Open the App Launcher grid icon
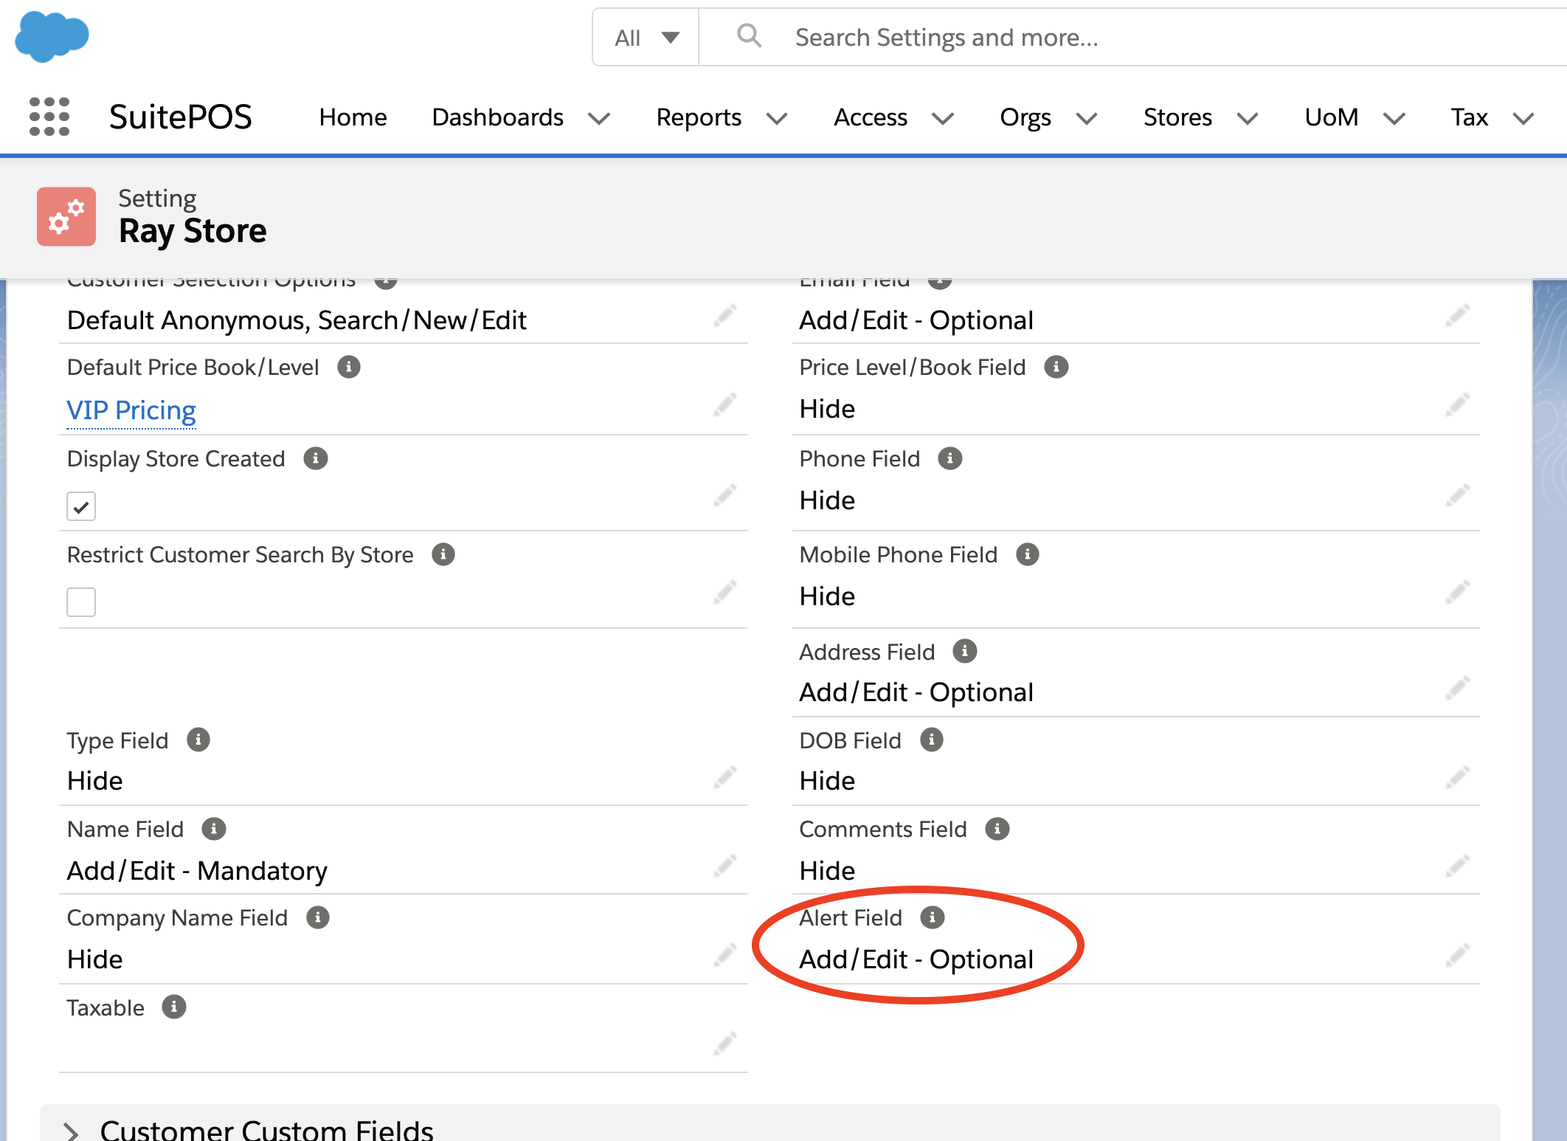The height and width of the screenshot is (1141, 1567). (x=49, y=117)
